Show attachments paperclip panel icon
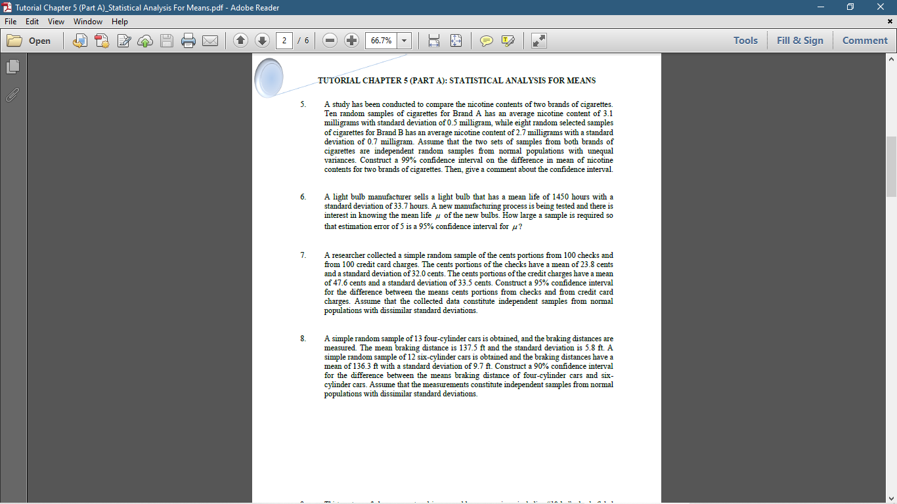 12,94
